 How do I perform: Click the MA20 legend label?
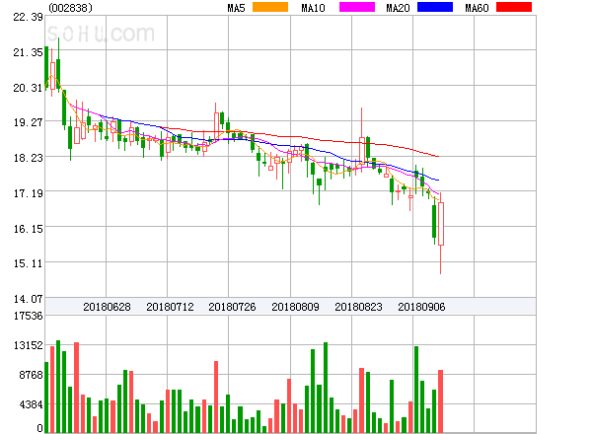pyautogui.click(x=398, y=8)
